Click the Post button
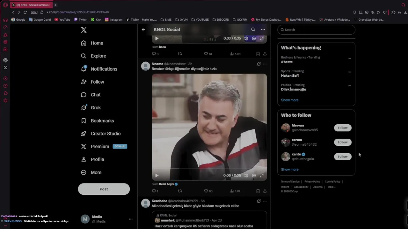The height and width of the screenshot is (229, 408). (x=104, y=189)
